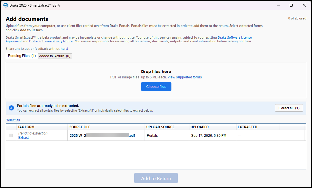Click the 0 of 20 used counter
This screenshot has height=188, width=312.
coord(297,18)
